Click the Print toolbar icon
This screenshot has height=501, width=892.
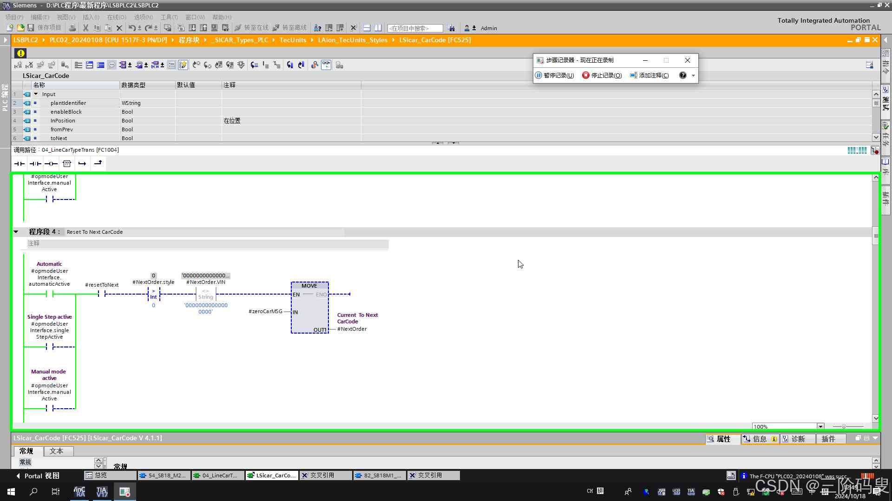[x=72, y=28]
